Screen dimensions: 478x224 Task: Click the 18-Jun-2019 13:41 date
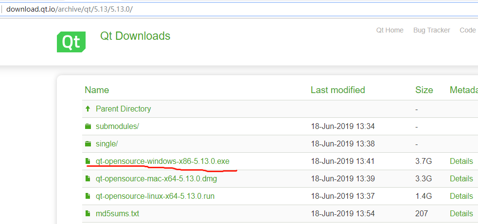click(343, 161)
